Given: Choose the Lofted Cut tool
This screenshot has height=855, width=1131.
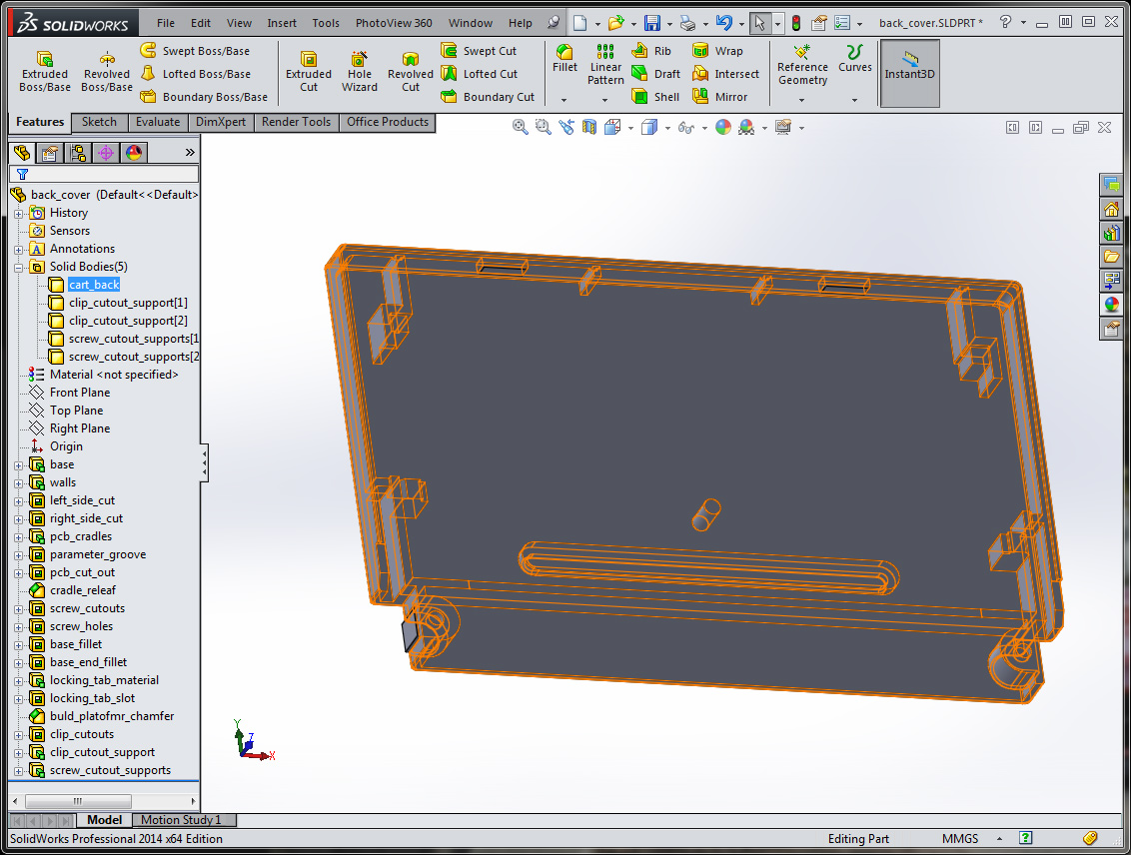Looking at the screenshot, I should [x=480, y=74].
